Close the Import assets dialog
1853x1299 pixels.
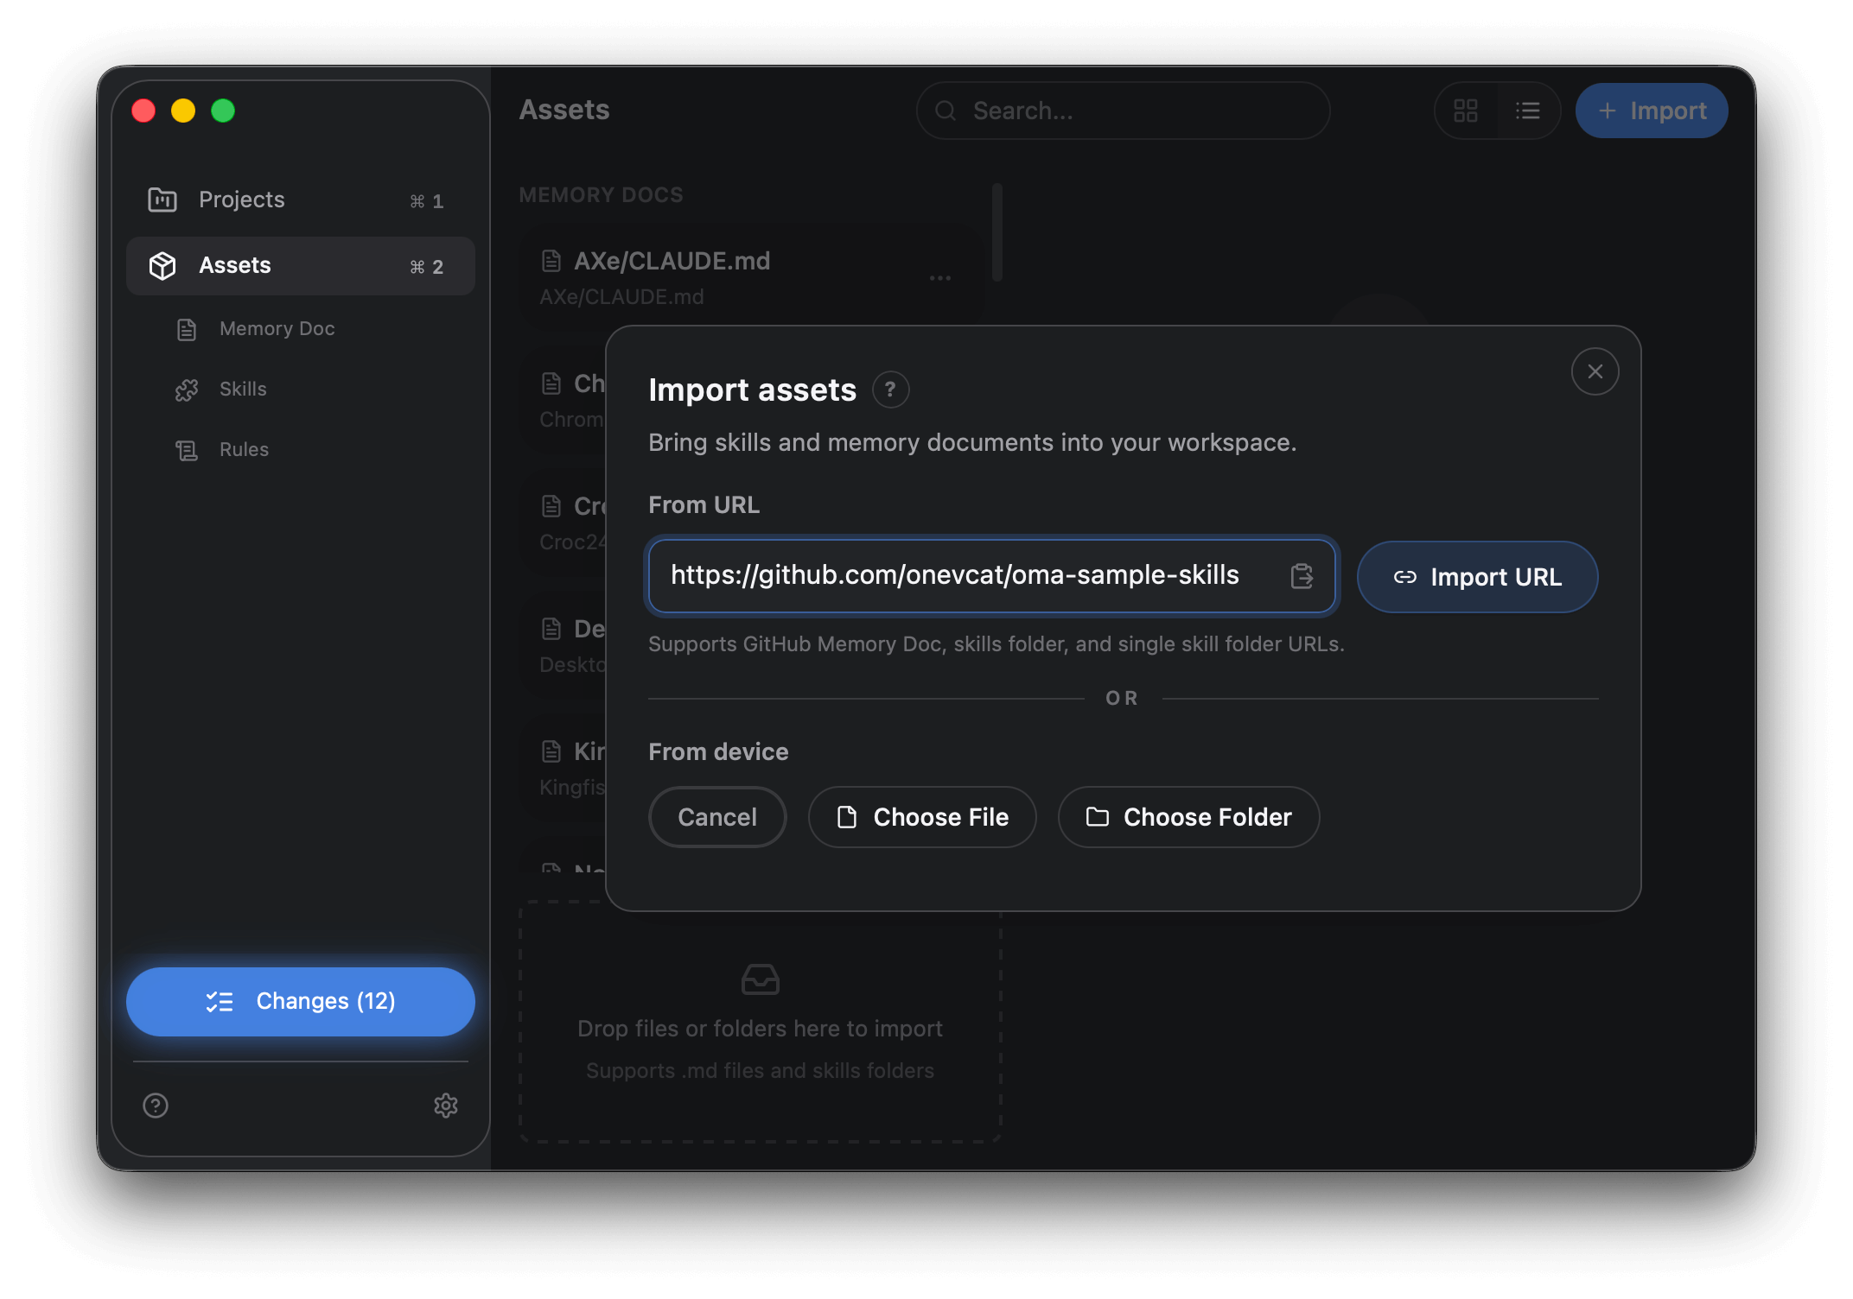point(1595,371)
